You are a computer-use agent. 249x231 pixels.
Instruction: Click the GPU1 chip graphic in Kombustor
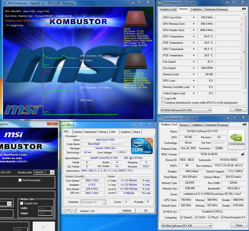(136, 61)
